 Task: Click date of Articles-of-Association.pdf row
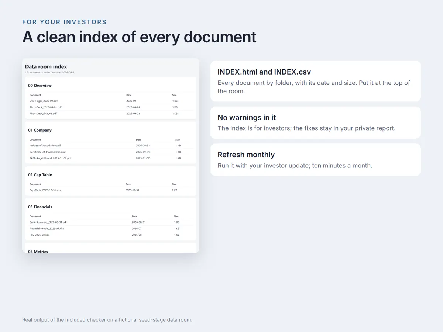point(142,146)
